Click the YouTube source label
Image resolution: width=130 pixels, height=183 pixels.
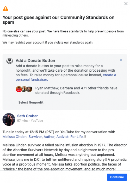click(x=37, y=121)
